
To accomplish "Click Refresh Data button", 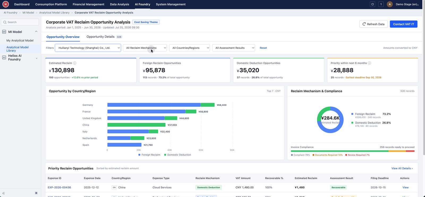I will [373, 24].
